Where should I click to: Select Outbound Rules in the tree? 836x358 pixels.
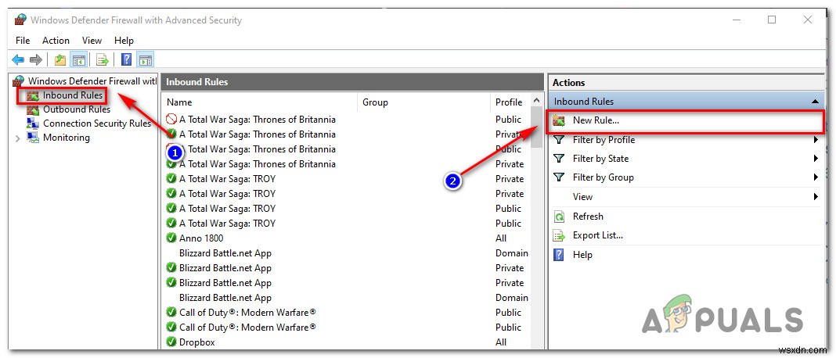click(x=76, y=109)
